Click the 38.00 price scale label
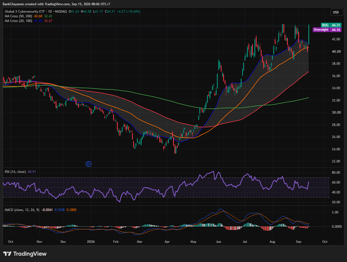This screenshot has width=347, height=262. coord(336,63)
